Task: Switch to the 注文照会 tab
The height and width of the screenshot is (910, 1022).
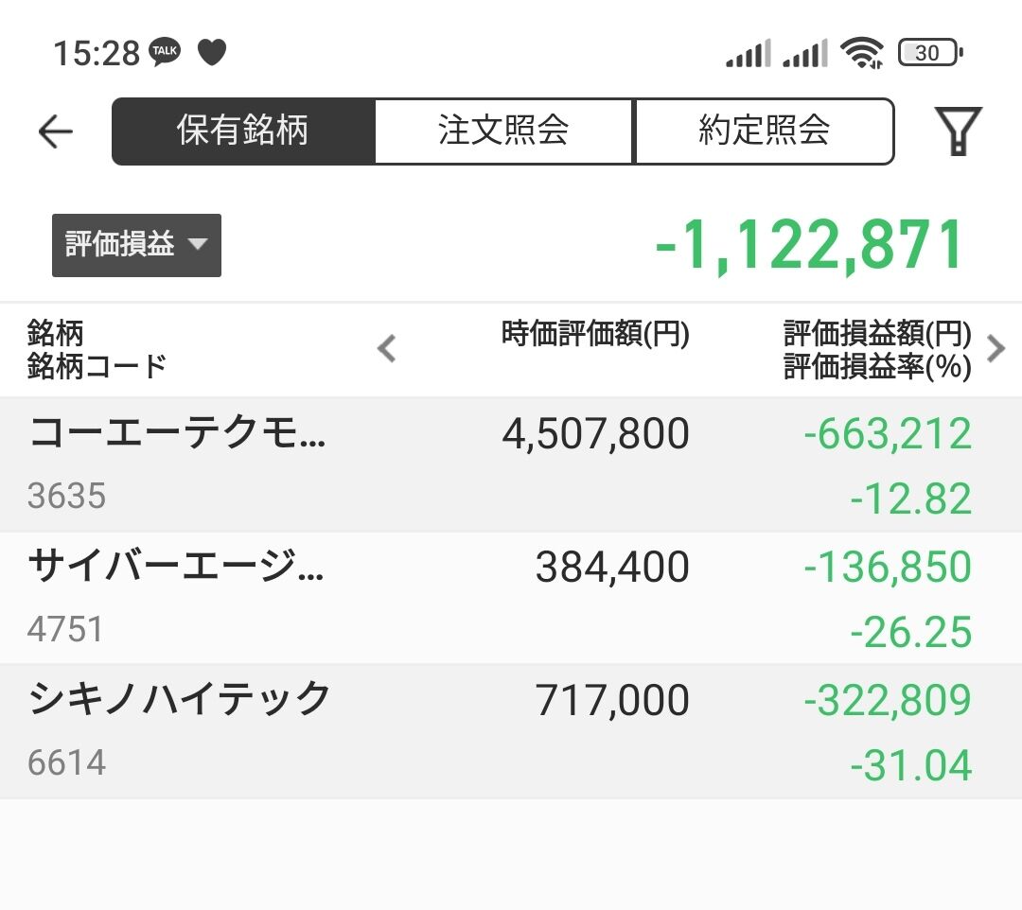Action: click(x=503, y=131)
